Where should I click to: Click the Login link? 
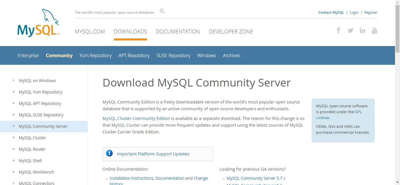coord(354,13)
